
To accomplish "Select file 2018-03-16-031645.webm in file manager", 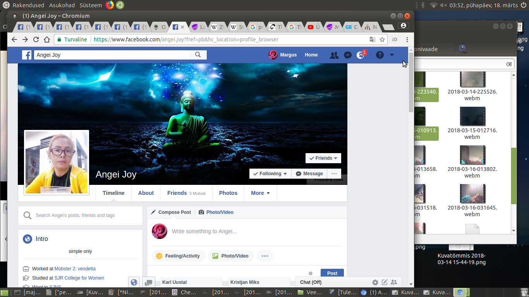I will coord(472,200).
